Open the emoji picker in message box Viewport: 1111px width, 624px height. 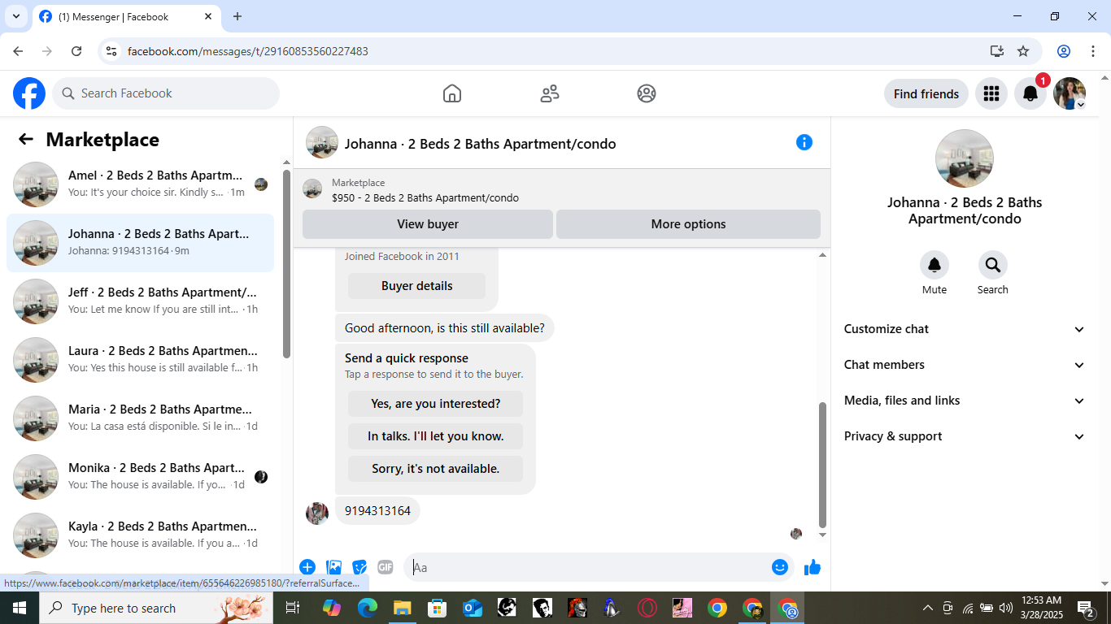pyautogui.click(x=780, y=567)
